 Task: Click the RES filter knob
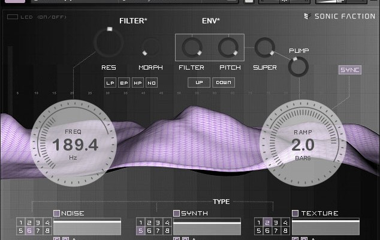click(x=108, y=43)
